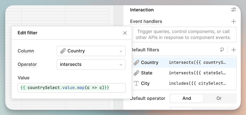
Task: Select the City includes filter row
Action: [x=184, y=84]
